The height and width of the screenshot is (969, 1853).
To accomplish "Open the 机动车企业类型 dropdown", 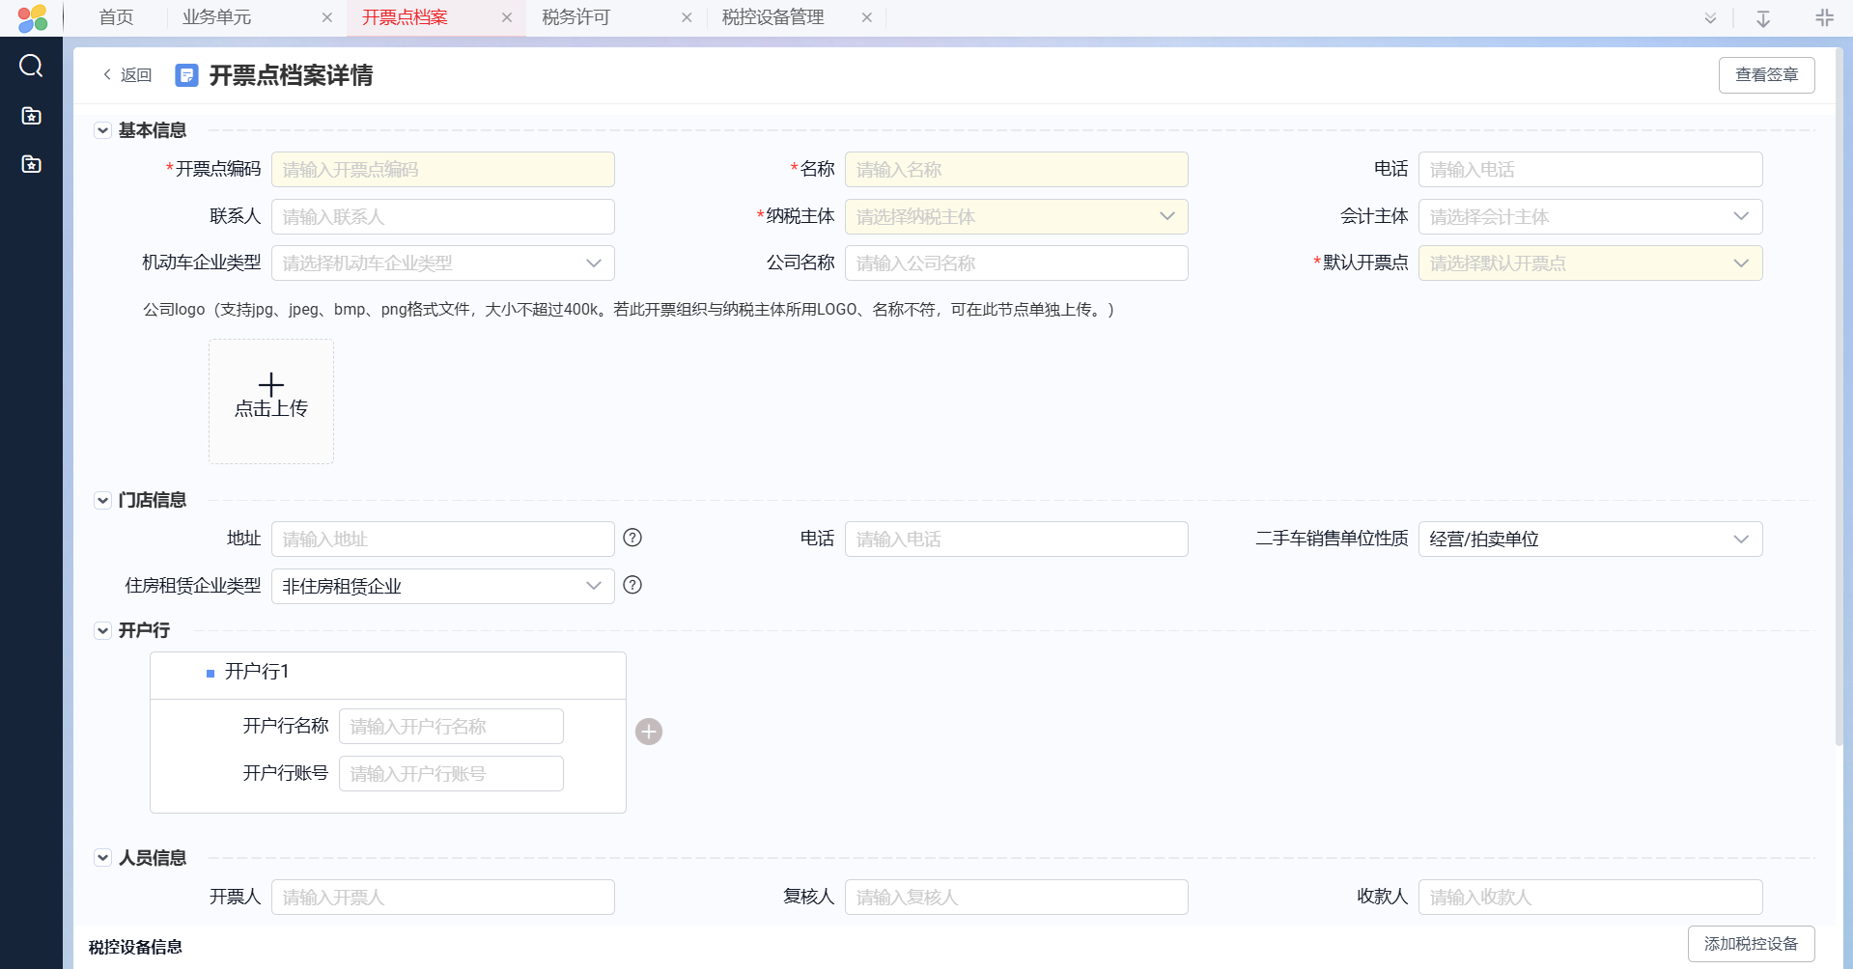I will [x=442, y=263].
